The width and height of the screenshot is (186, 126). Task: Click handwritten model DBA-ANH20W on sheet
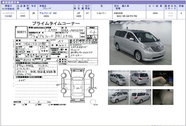click(x=72, y=30)
